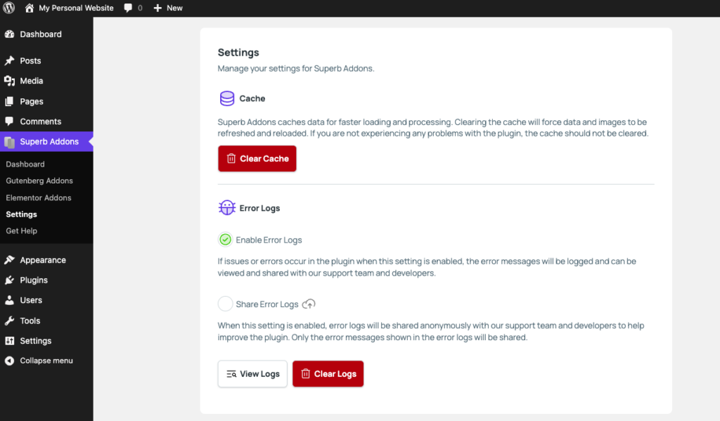Click the WordPress logo icon
The width and height of the screenshot is (720, 421).
click(x=8, y=8)
